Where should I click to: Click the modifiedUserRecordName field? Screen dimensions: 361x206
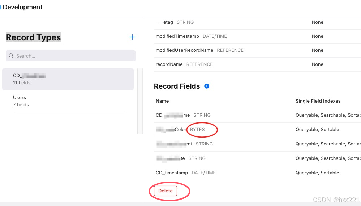[184, 50]
